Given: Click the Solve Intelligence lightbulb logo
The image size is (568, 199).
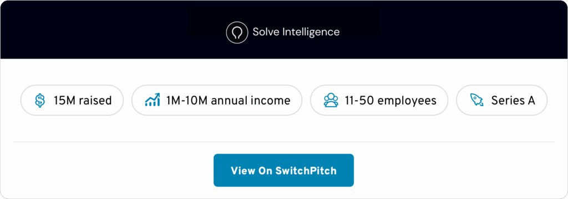Looking at the screenshot, I should tap(237, 33).
